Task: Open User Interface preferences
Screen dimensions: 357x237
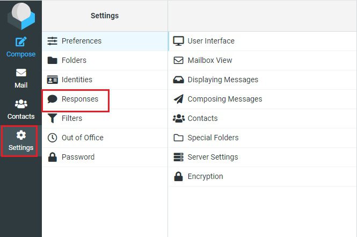Action: pos(263,41)
